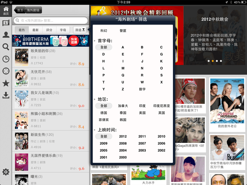
Task: Tap the BIOTHERM banner advertisement
Action: coord(51,40)
